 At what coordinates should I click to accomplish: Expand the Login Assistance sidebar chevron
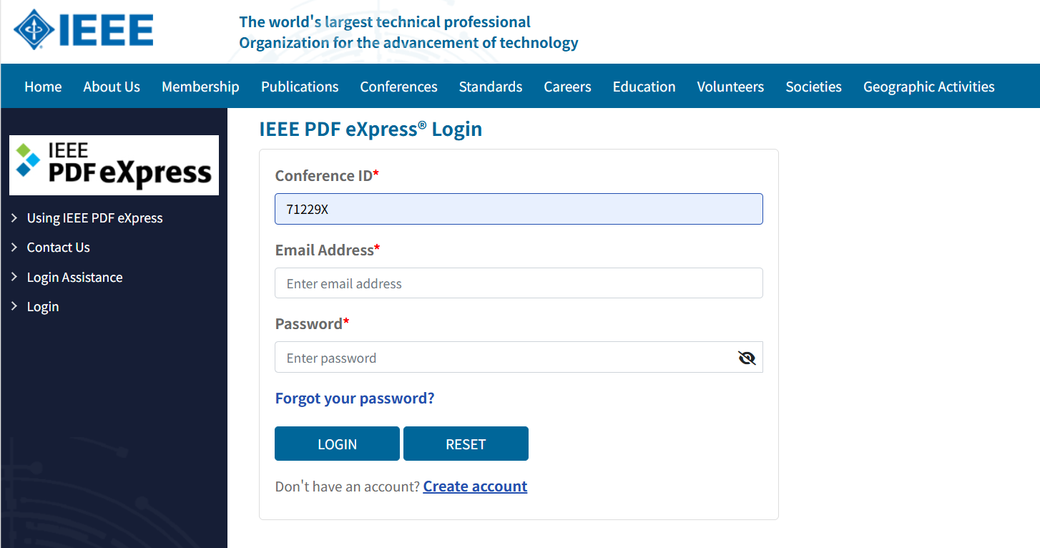14,277
